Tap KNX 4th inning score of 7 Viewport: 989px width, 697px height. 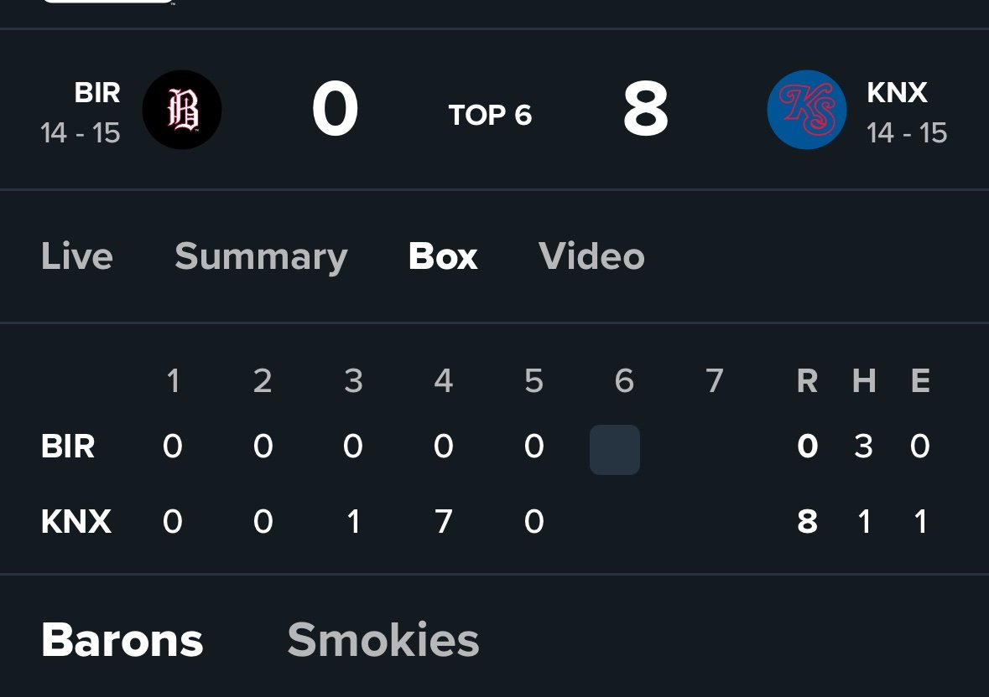(x=444, y=521)
